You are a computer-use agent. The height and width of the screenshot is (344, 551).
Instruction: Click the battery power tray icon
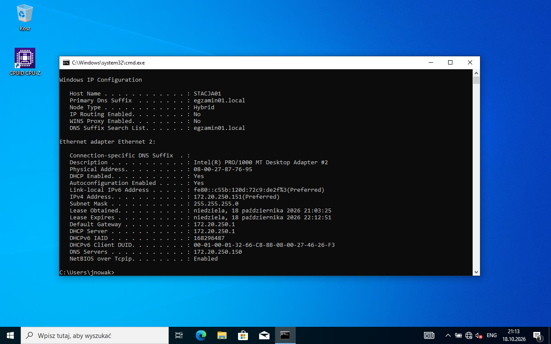coord(458,335)
